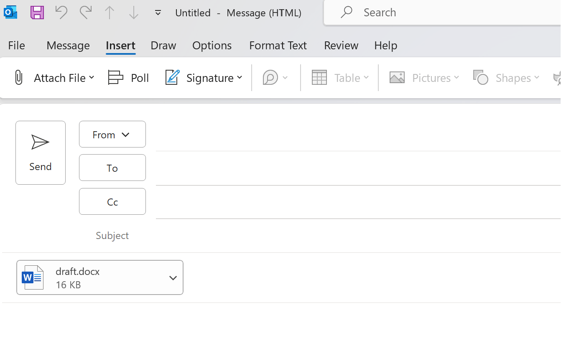Click the Cc recipients button
The height and width of the screenshot is (361, 561).
pos(112,202)
